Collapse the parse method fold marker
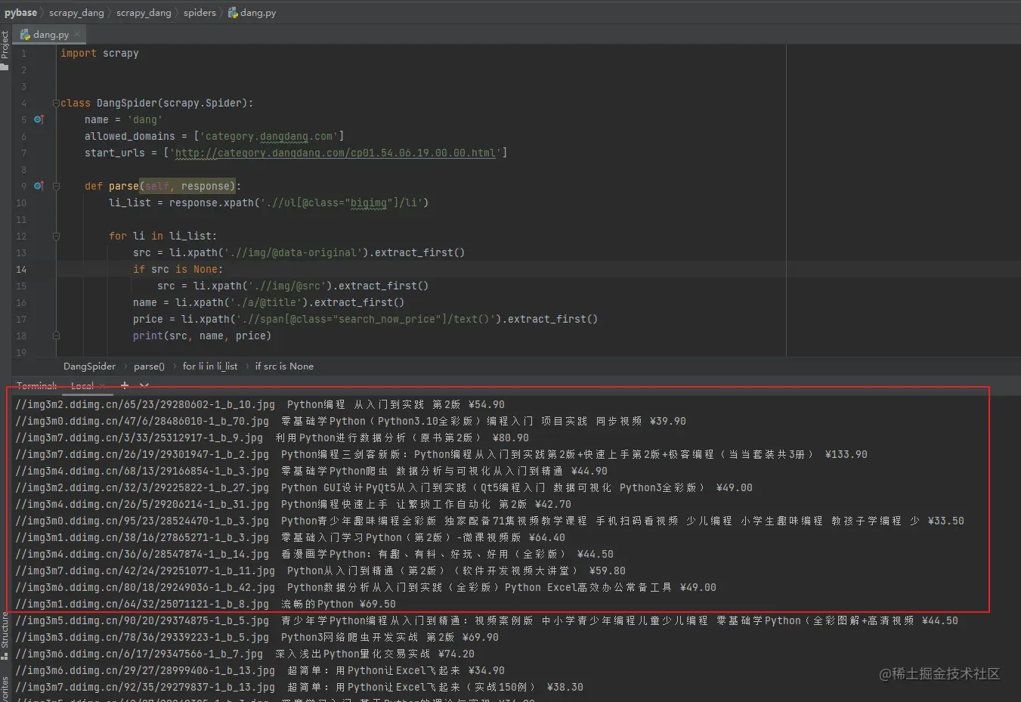1021x702 pixels. coord(56,186)
